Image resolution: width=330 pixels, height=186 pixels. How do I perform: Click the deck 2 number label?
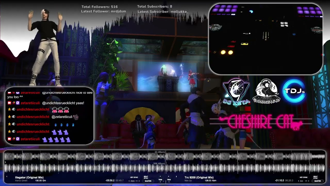coord(176,176)
